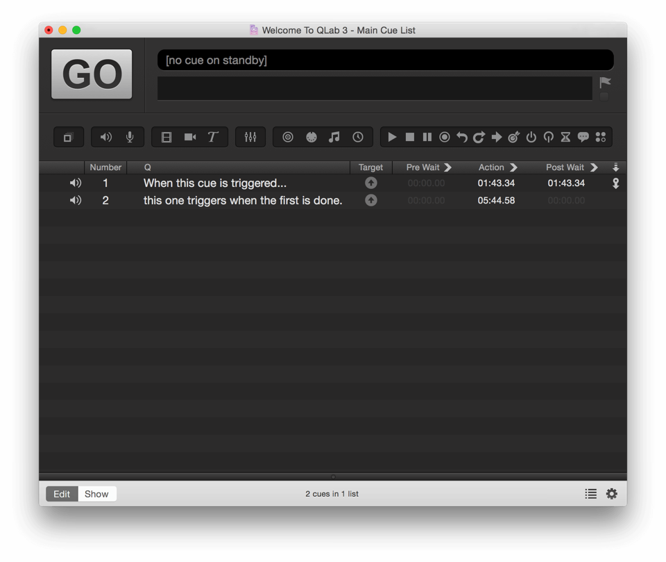The width and height of the screenshot is (666, 562).
Task: Open the workspace settings gear
Action: (x=611, y=494)
